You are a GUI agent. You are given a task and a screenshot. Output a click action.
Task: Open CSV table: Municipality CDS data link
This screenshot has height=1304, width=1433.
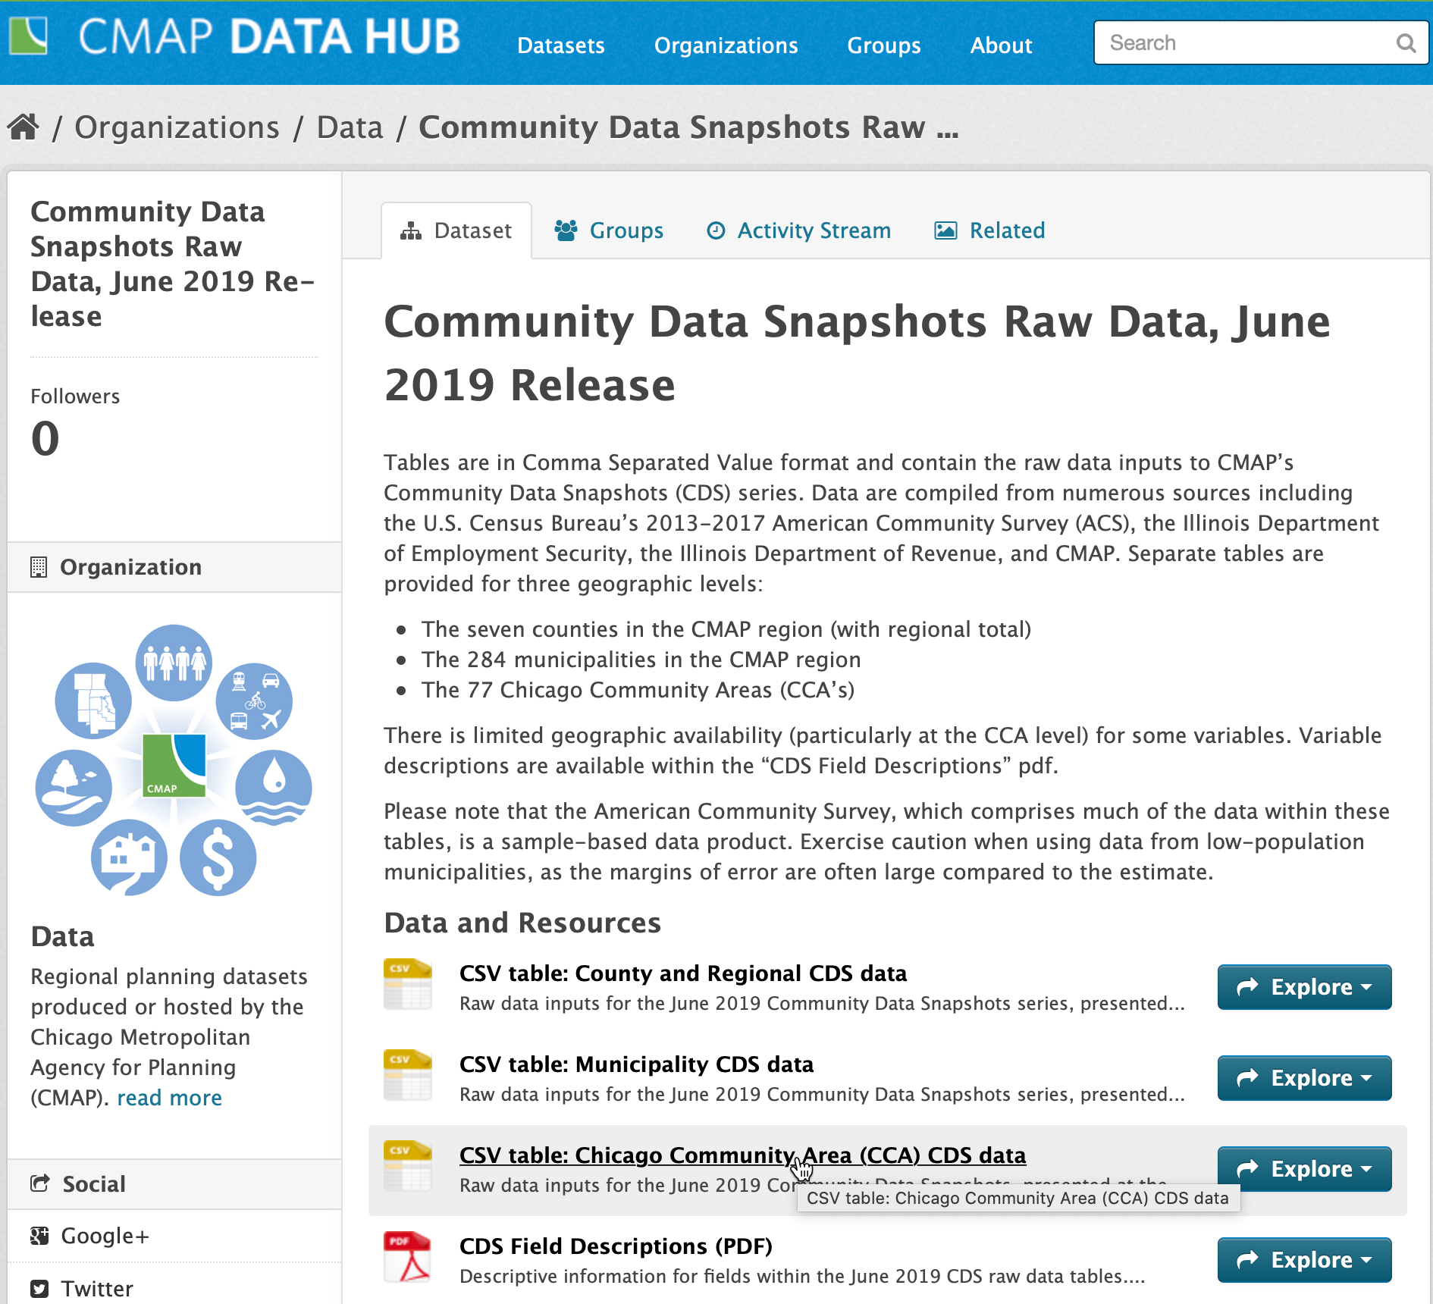tap(637, 1064)
